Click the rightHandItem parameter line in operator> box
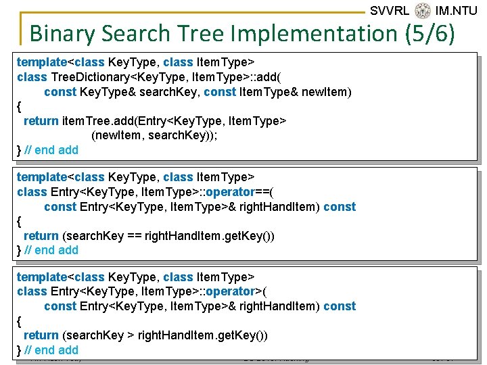This screenshot has width=487, height=365. [200, 306]
